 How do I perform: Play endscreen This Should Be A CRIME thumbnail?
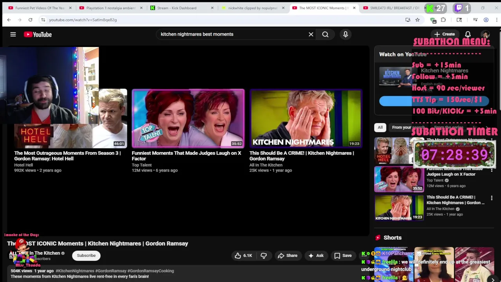[x=306, y=118]
